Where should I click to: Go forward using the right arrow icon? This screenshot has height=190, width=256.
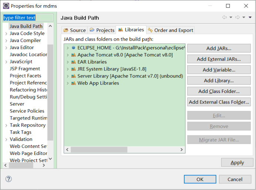238,17
